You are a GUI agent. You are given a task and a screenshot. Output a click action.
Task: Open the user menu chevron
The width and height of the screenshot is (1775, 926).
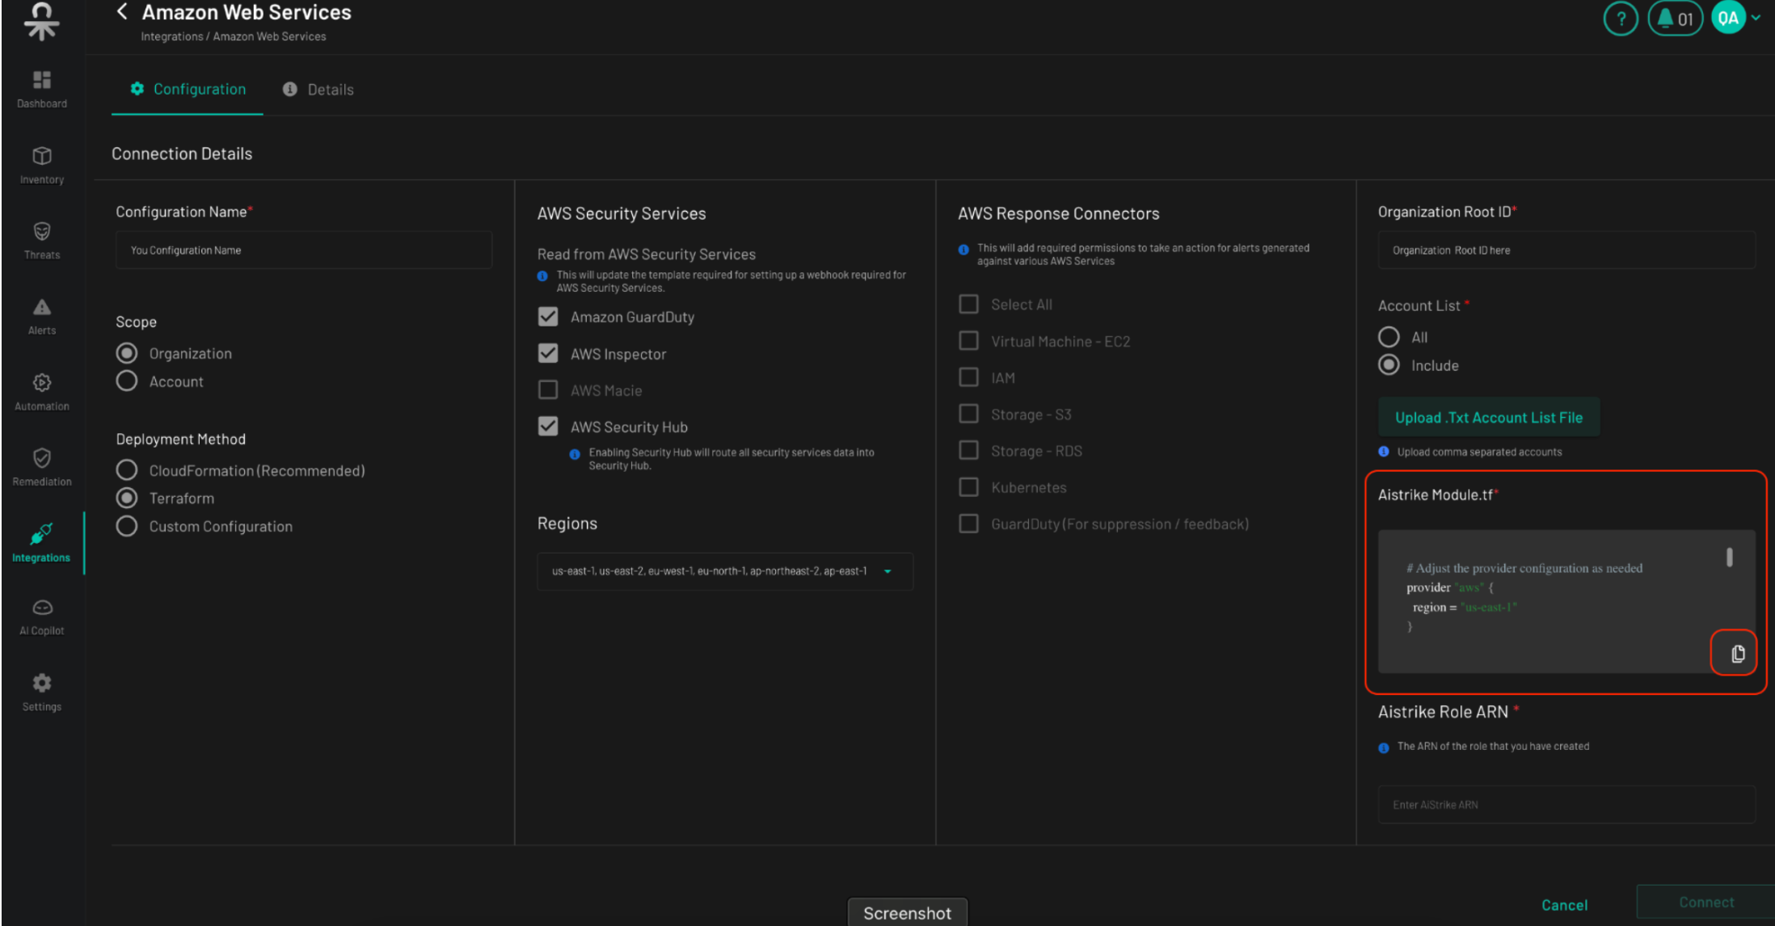(1756, 18)
